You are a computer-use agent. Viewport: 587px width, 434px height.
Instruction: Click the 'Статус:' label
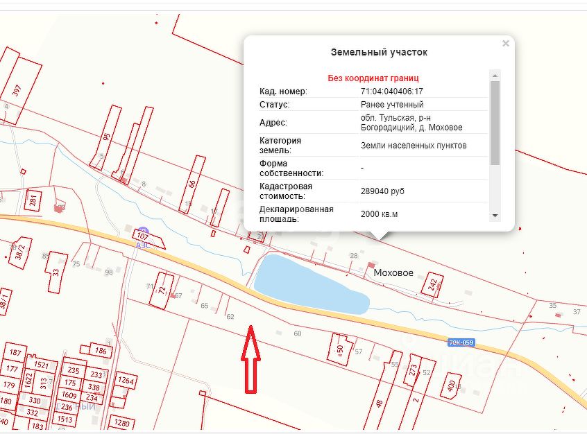point(274,105)
